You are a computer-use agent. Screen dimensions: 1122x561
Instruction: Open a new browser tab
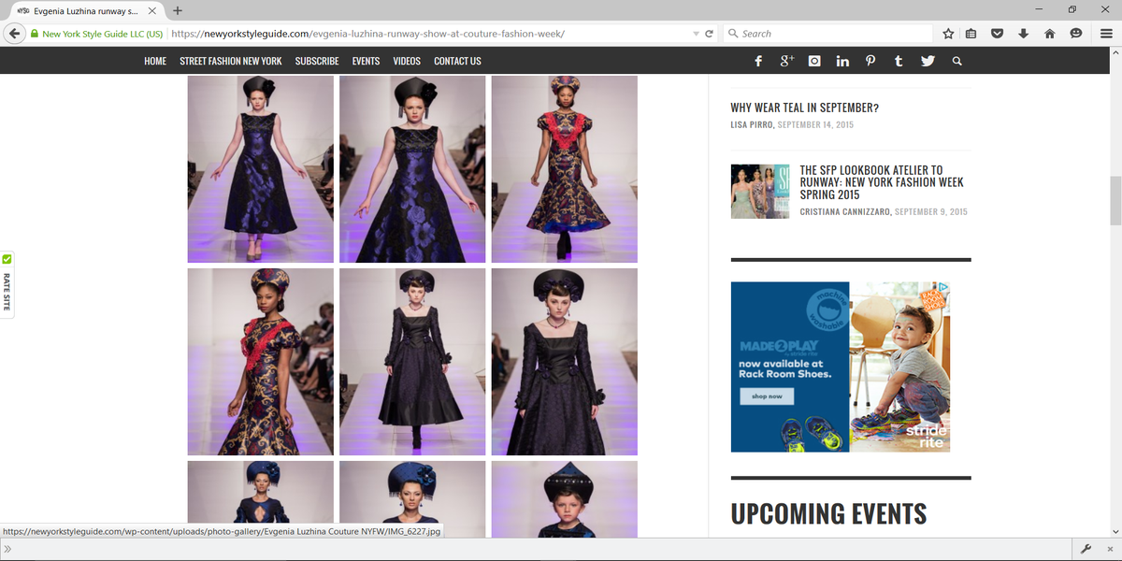point(177,10)
